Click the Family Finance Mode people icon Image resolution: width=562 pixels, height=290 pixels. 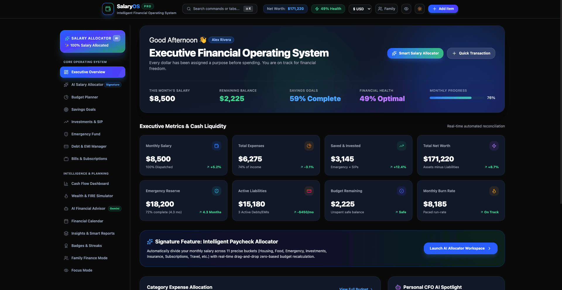coord(66,258)
